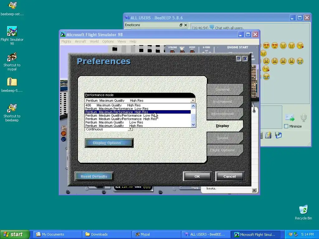Click the BeeBEEP bee icon in system tray
Viewport: 319px width, 239px height.
click(291, 234)
